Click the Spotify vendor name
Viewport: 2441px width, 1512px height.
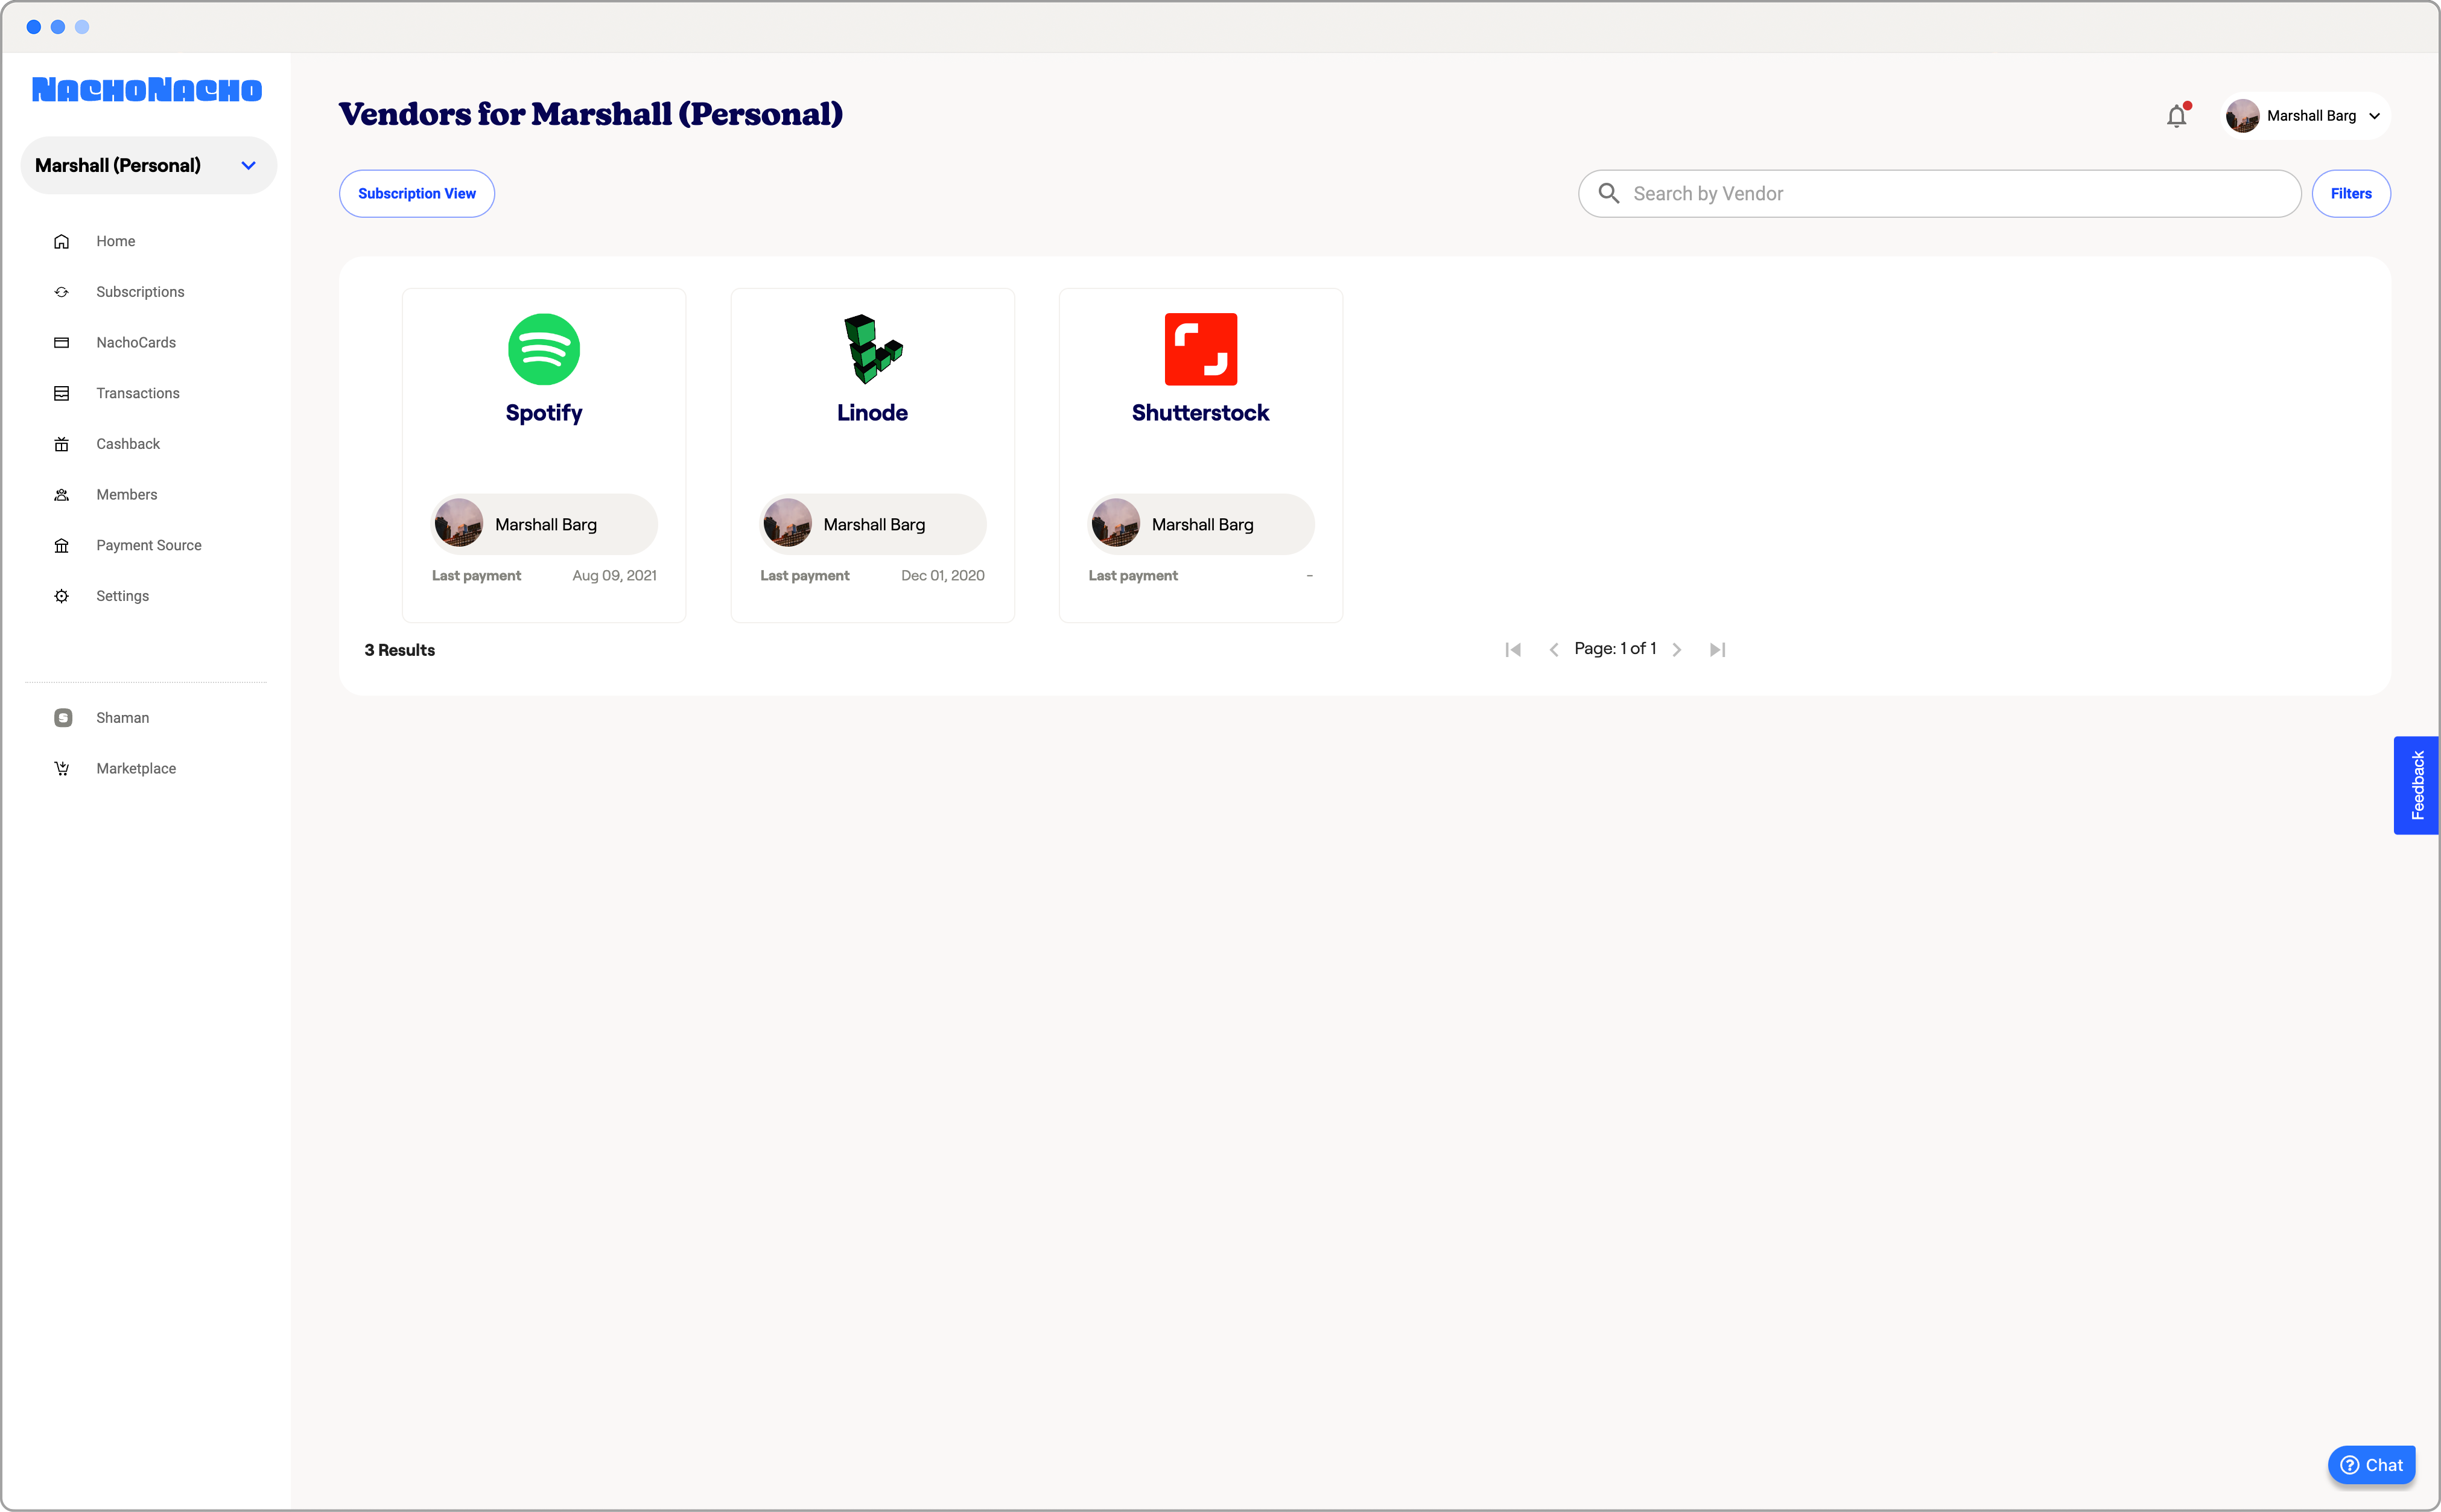point(544,413)
